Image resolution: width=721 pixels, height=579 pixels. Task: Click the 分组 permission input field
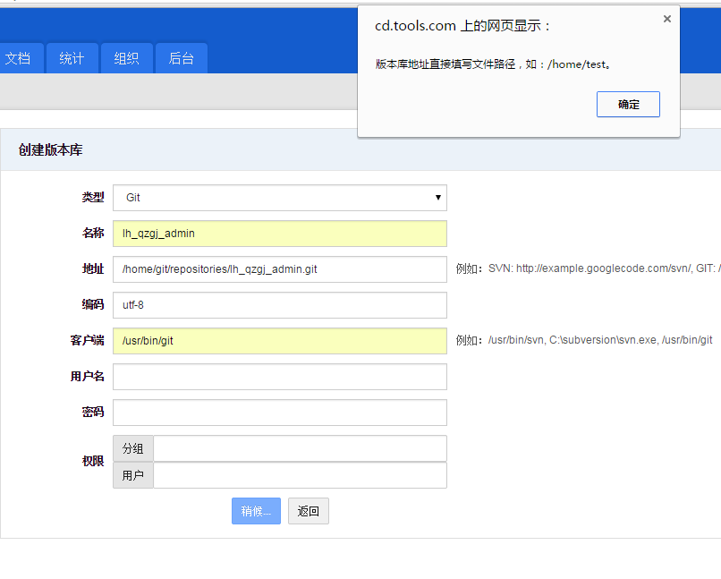(x=300, y=448)
